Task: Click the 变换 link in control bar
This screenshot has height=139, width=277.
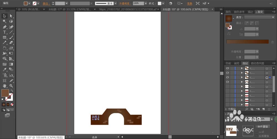Action: point(189,4)
